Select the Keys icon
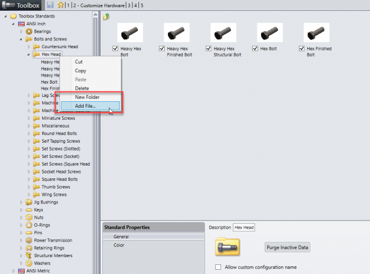The height and width of the screenshot is (274, 370). pyautogui.click(x=29, y=210)
